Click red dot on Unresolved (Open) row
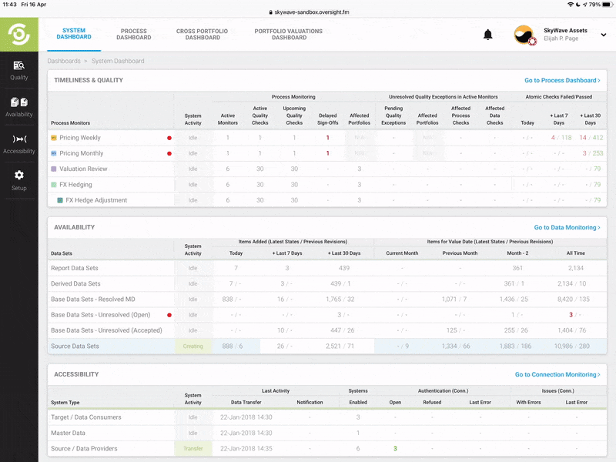The width and height of the screenshot is (616, 462). (169, 315)
